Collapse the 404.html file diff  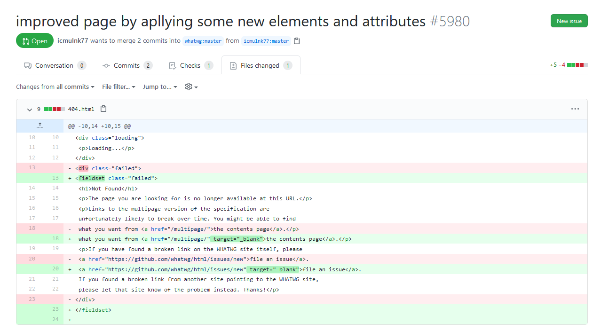point(30,109)
